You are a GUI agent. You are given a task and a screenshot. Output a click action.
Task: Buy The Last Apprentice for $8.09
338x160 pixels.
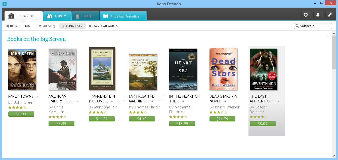(263, 123)
